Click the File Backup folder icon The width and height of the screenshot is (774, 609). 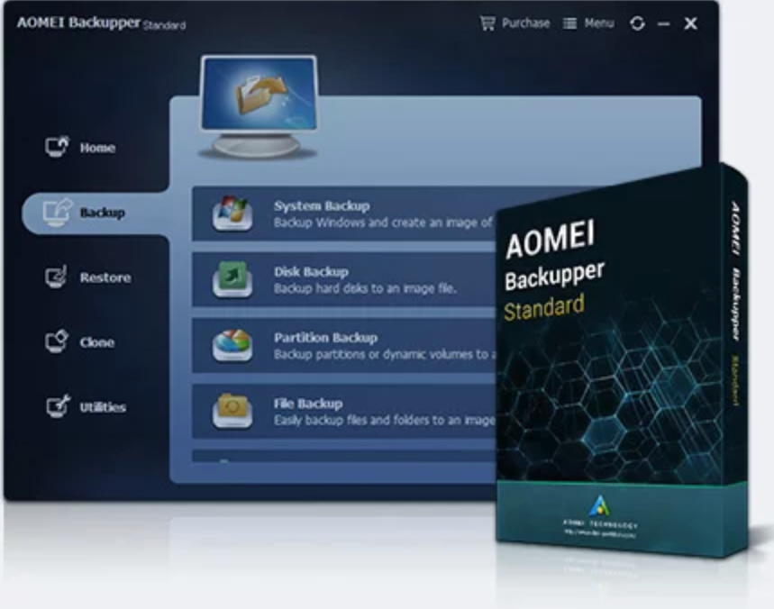click(232, 411)
